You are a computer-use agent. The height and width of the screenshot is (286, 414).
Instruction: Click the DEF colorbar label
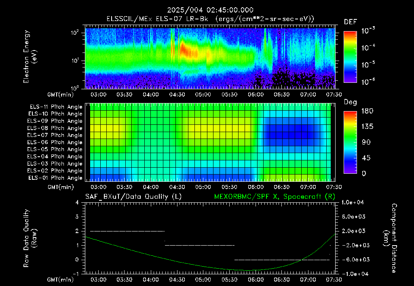point(351,22)
